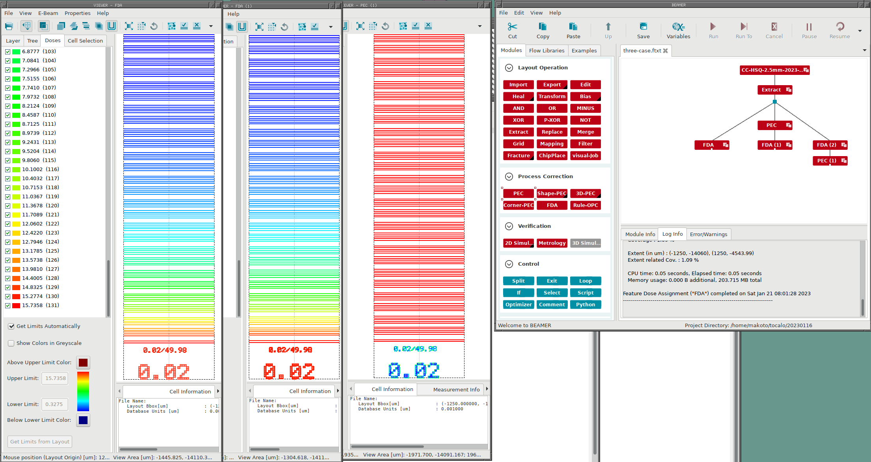Image resolution: width=871 pixels, height=462 pixels.
Task: Uncheck dose 11.0367 (119) checkbox
Action: click(x=7, y=197)
